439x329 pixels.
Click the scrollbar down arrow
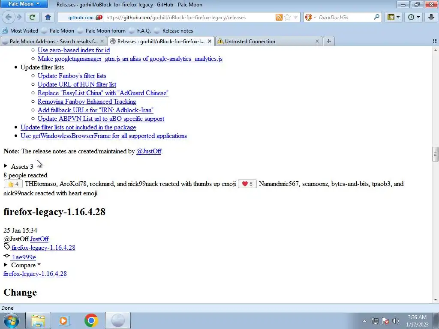pyautogui.click(x=435, y=299)
